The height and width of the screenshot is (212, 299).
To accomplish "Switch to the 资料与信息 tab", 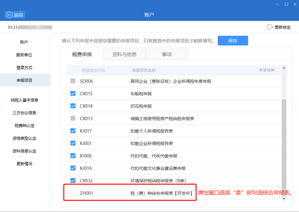I will pyautogui.click(x=124, y=55).
